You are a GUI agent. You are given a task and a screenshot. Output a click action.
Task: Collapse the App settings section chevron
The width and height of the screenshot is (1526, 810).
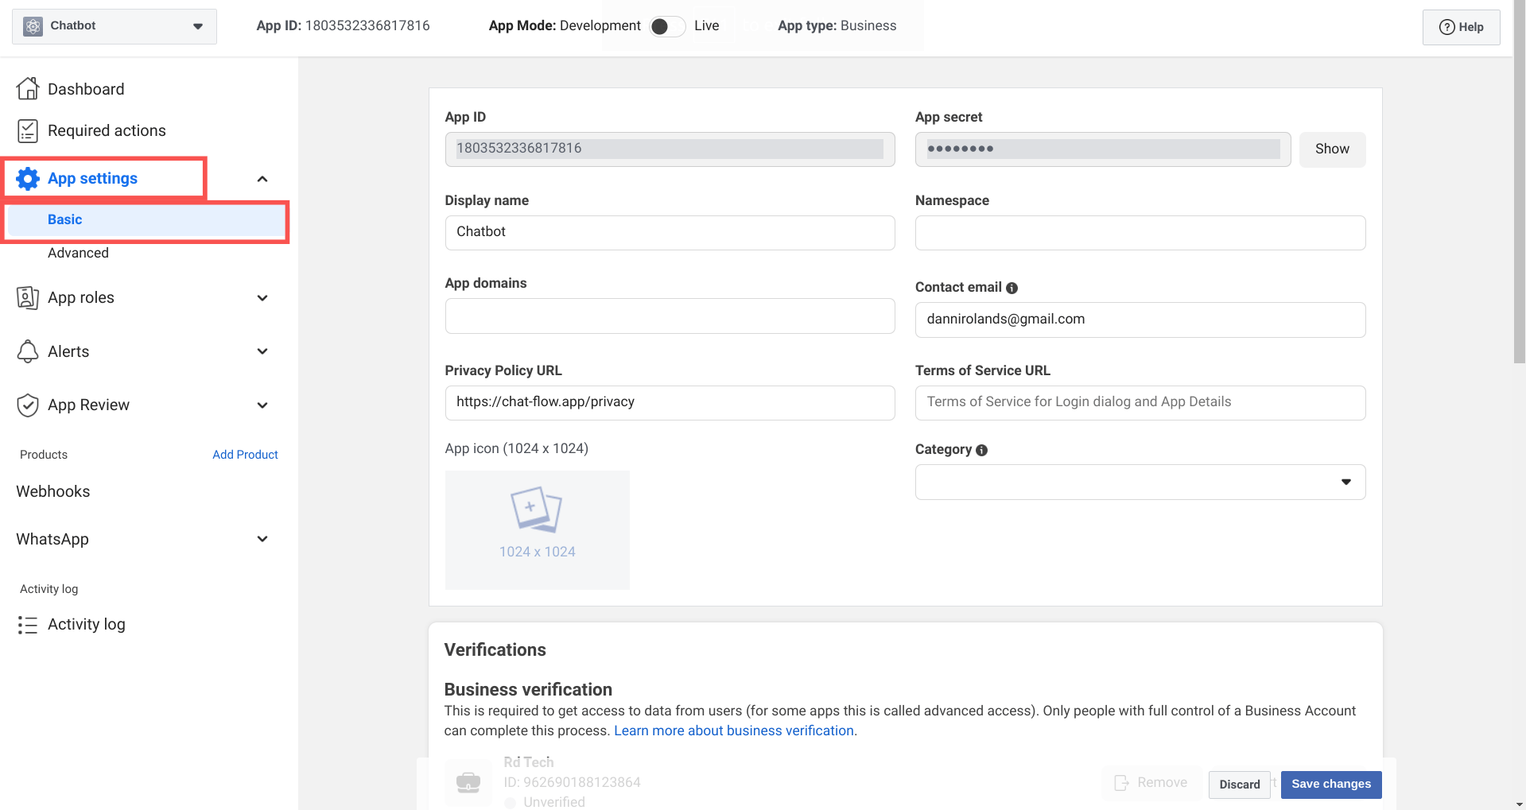click(x=262, y=179)
